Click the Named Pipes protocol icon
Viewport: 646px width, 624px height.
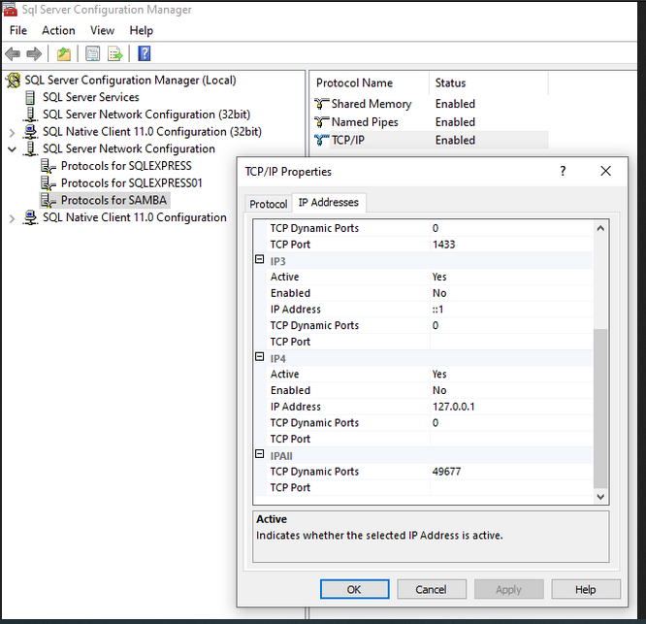(x=321, y=122)
